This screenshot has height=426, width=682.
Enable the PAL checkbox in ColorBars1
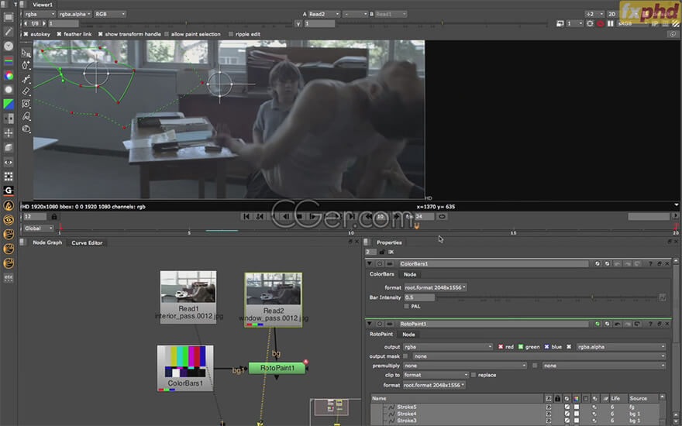point(407,307)
